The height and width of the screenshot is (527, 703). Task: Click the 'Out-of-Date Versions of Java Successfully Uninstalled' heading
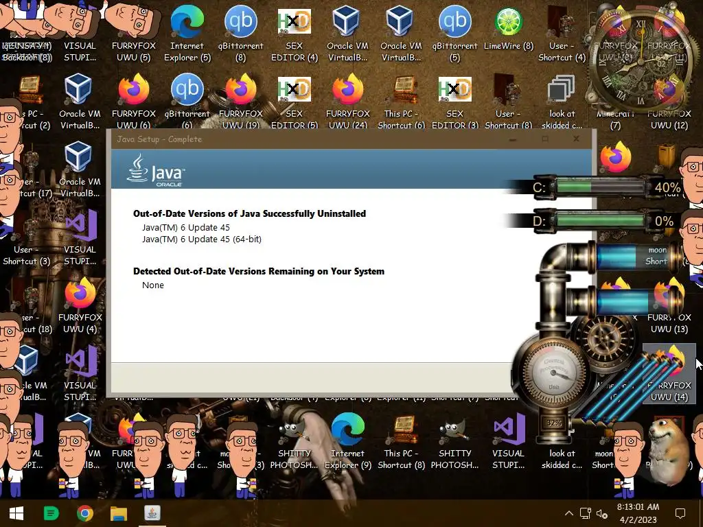(249, 214)
